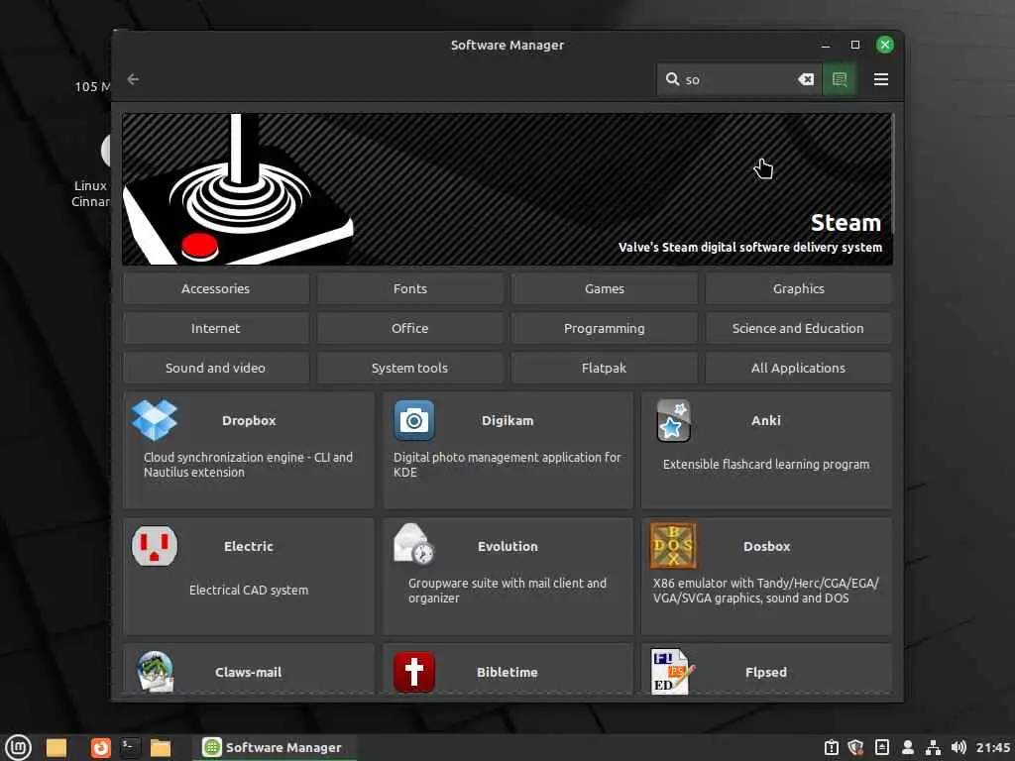Go back using the arrow button
The height and width of the screenshot is (761, 1015).
click(133, 79)
